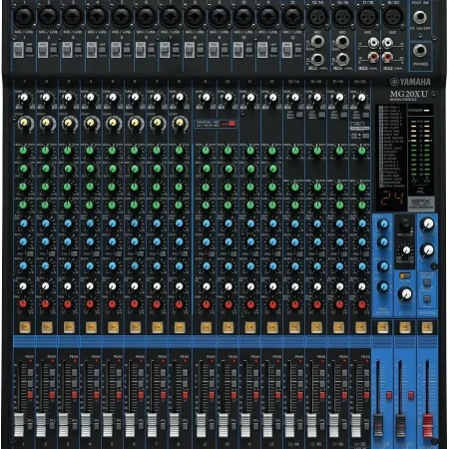Click the top green HIGH EQ knob on channel 3

pos(68,151)
